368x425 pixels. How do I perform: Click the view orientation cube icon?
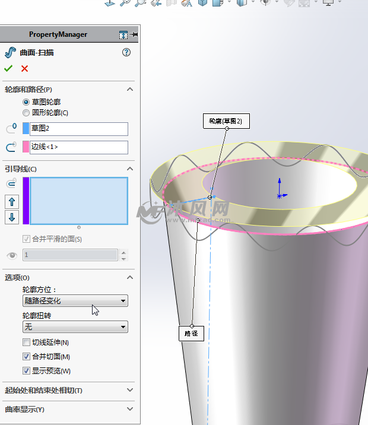pyautogui.click(x=202, y=3)
